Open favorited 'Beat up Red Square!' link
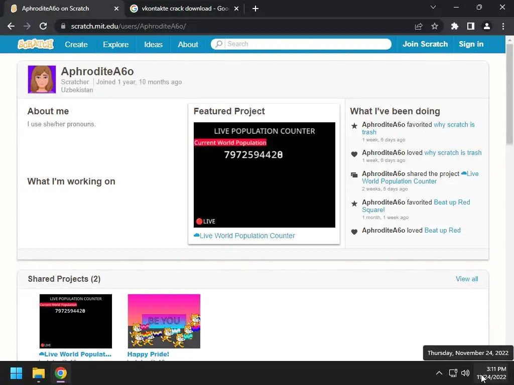The height and width of the screenshot is (385, 514). click(416, 206)
